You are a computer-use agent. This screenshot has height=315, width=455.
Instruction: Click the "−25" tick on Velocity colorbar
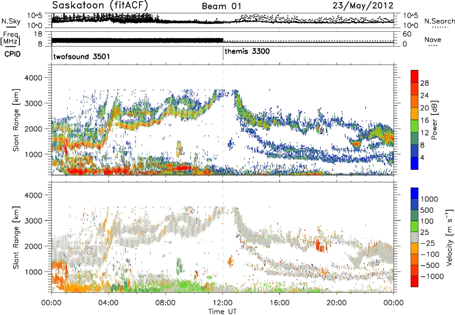point(428,243)
